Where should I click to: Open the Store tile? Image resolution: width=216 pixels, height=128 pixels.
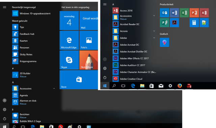point(79,80)
